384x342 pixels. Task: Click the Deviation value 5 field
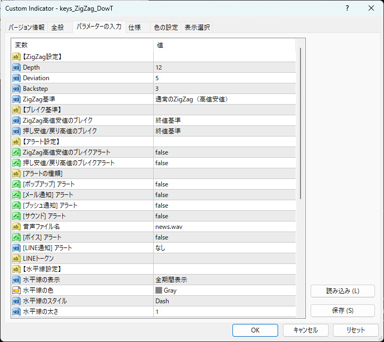pos(224,78)
